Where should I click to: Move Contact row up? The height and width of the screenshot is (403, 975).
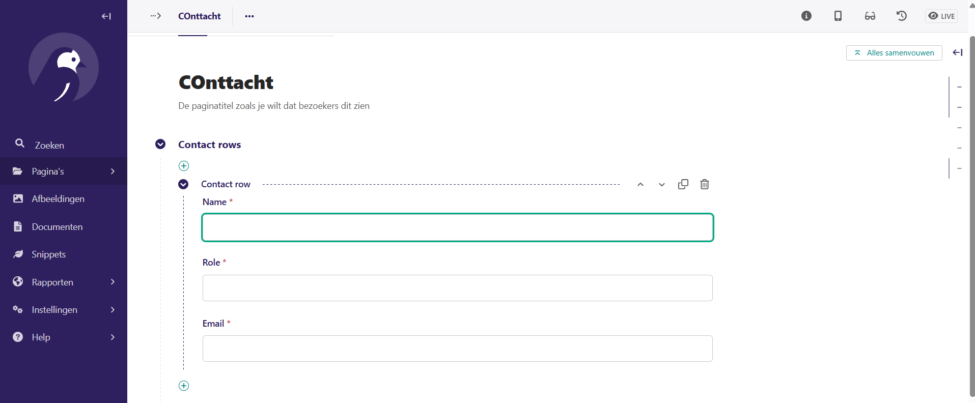pos(640,185)
